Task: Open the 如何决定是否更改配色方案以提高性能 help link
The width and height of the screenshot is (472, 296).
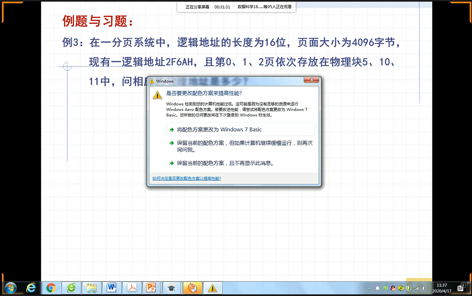Action: click(x=187, y=179)
